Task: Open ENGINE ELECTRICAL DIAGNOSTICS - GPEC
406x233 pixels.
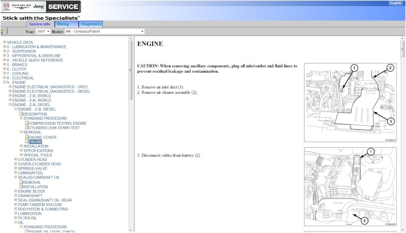Action: [x=50, y=87]
